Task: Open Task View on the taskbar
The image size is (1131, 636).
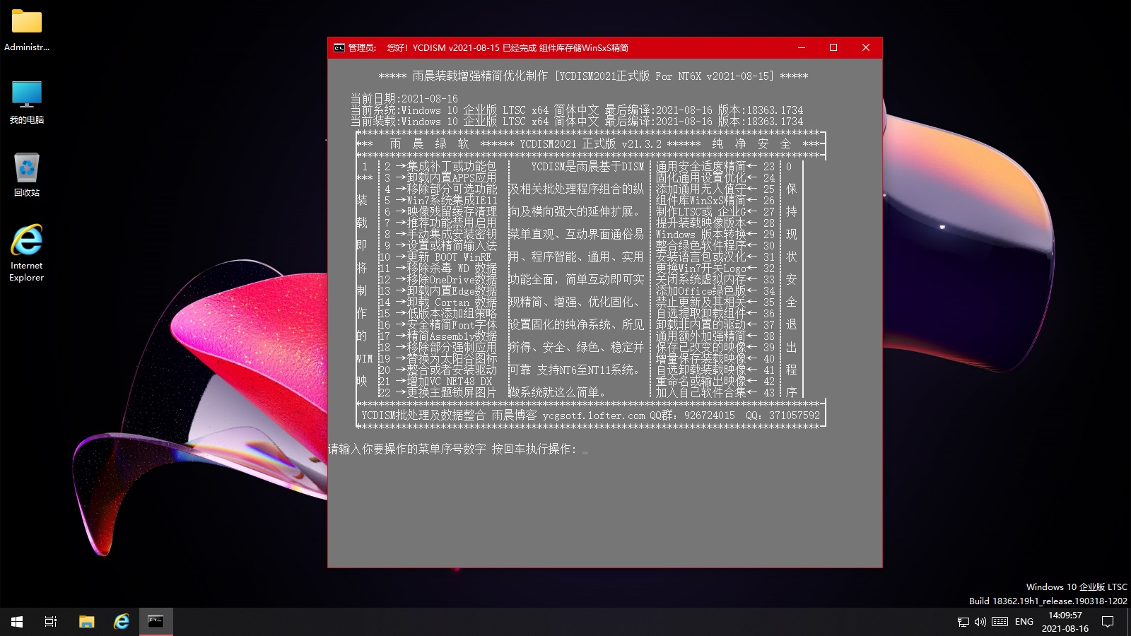Action: [x=51, y=622]
